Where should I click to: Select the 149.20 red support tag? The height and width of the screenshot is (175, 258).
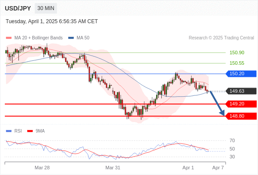tap(241, 104)
